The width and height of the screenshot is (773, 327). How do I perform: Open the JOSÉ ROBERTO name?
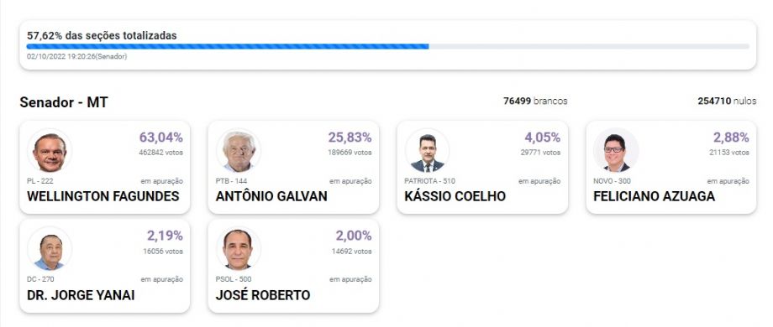[x=263, y=295]
